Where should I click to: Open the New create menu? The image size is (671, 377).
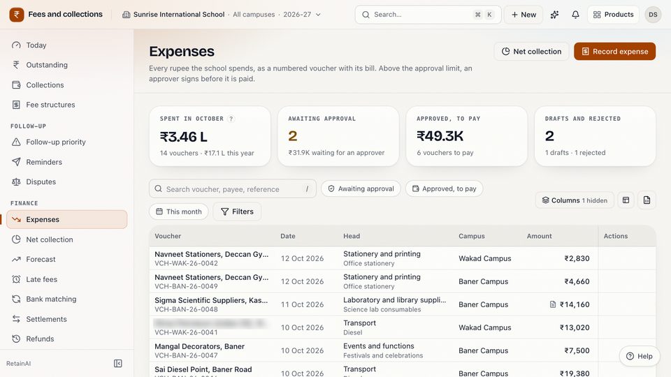coord(524,15)
